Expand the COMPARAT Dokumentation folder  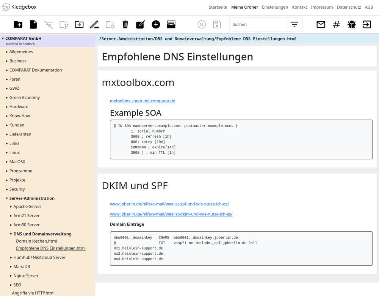(x=7, y=70)
